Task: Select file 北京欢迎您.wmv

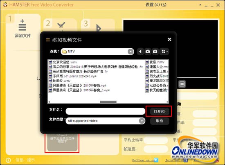Action: point(65,62)
